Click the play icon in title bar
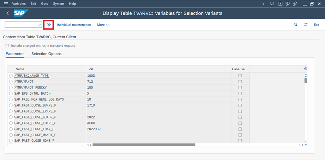Image resolution: width=325 pixels, height=160 pixels. [281, 4]
